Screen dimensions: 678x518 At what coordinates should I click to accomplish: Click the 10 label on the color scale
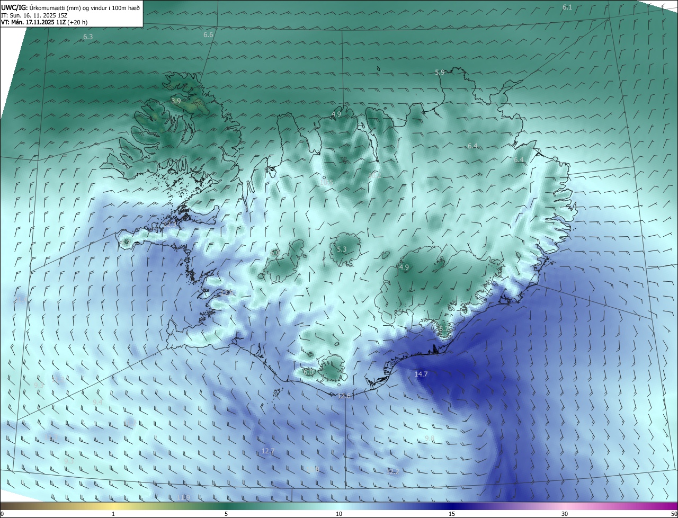pos(339,514)
